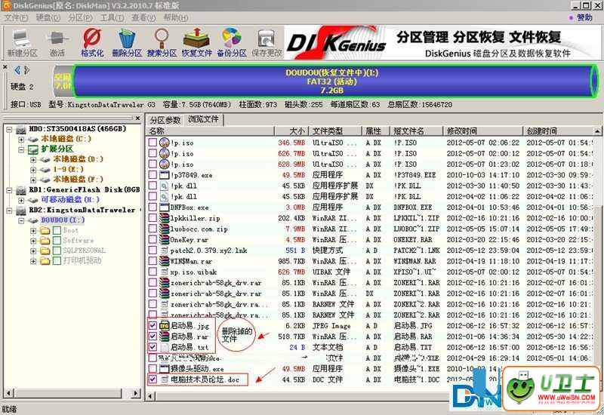Launch the 恢复文件 recovery tool

click(x=196, y=43)
